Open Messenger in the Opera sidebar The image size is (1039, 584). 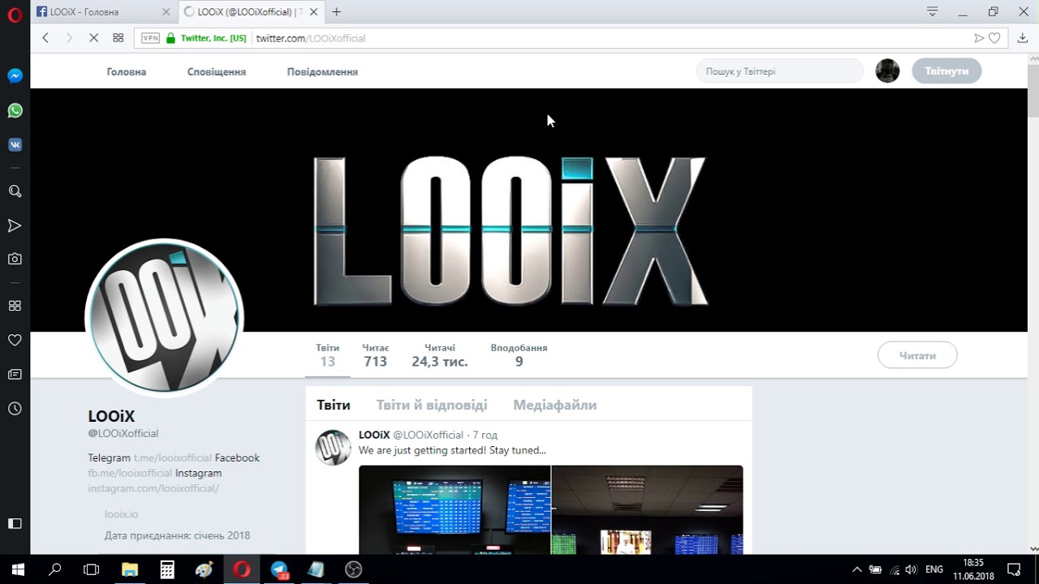click(x=15, y=76)
